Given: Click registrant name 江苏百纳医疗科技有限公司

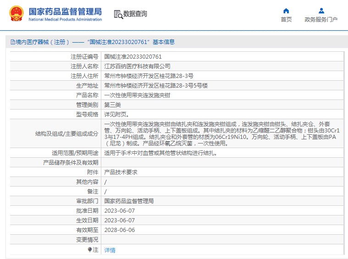Looking at the screenshot, I should [x=137, y=66].
